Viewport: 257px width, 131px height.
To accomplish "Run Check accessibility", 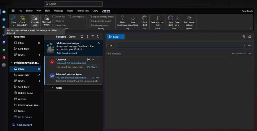I will (x=22, y=21).
